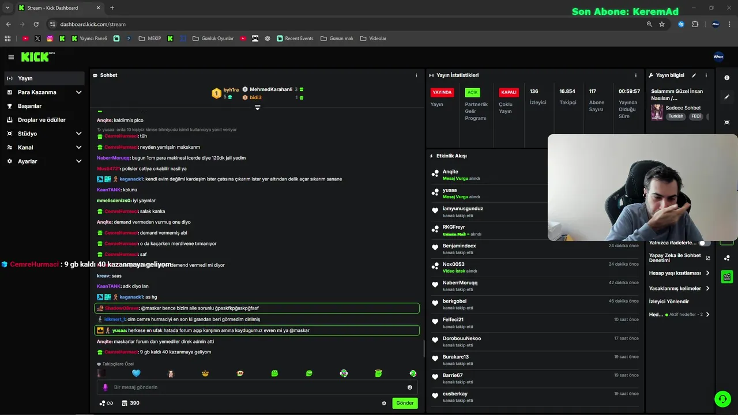This screenshot has height=415, width=738.
Task: Click Anqite in the Etkinlik Akışı feed
Action: (x=450, y=172)
